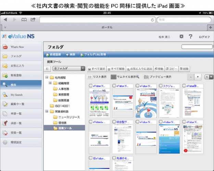Tap the Safari share icon

click(33, 19)
